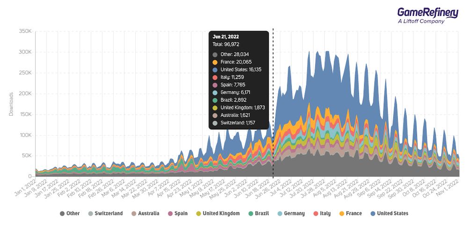
Task: Click the "Jun 2, 2022" x-axis label
Action: (x=236, y=188)
